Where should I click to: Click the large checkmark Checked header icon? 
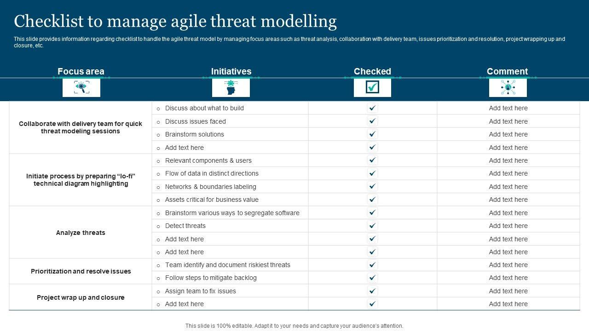(x=372, y=87)
